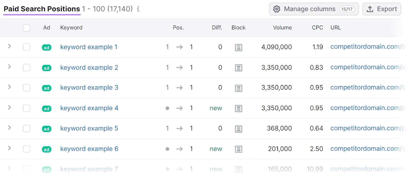
Task: Click the gear icon on Manage columns
Action: (276, 9)
